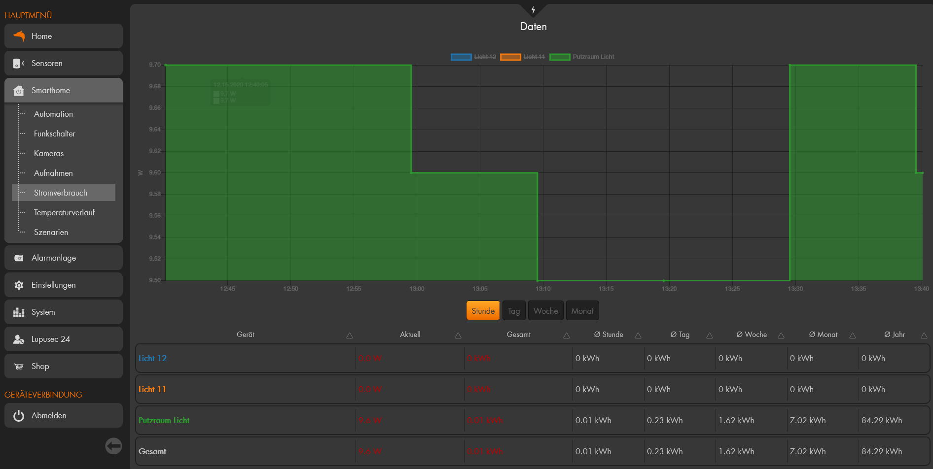Collapse sidebar with the back arrow icon
Image resolution: width=933 pixels, height=469 pixels.
tap(113, 446)
